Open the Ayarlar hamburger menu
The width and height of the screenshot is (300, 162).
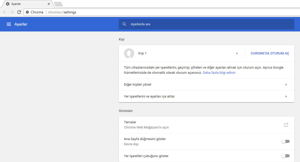click(x=9, y=24)
